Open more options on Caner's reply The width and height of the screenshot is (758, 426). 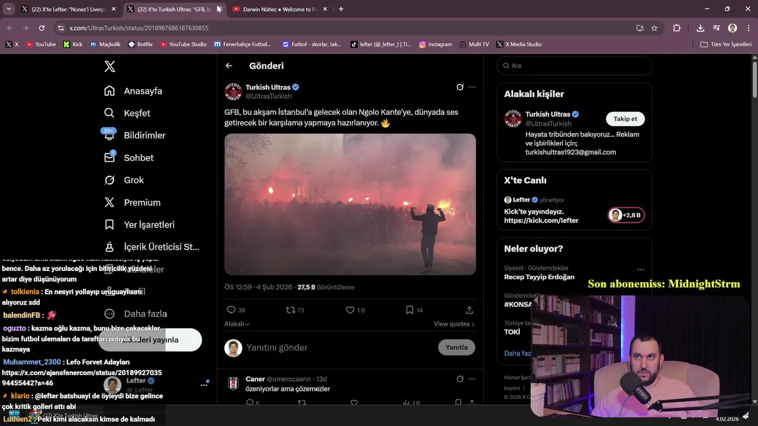(x=472, y=379)
